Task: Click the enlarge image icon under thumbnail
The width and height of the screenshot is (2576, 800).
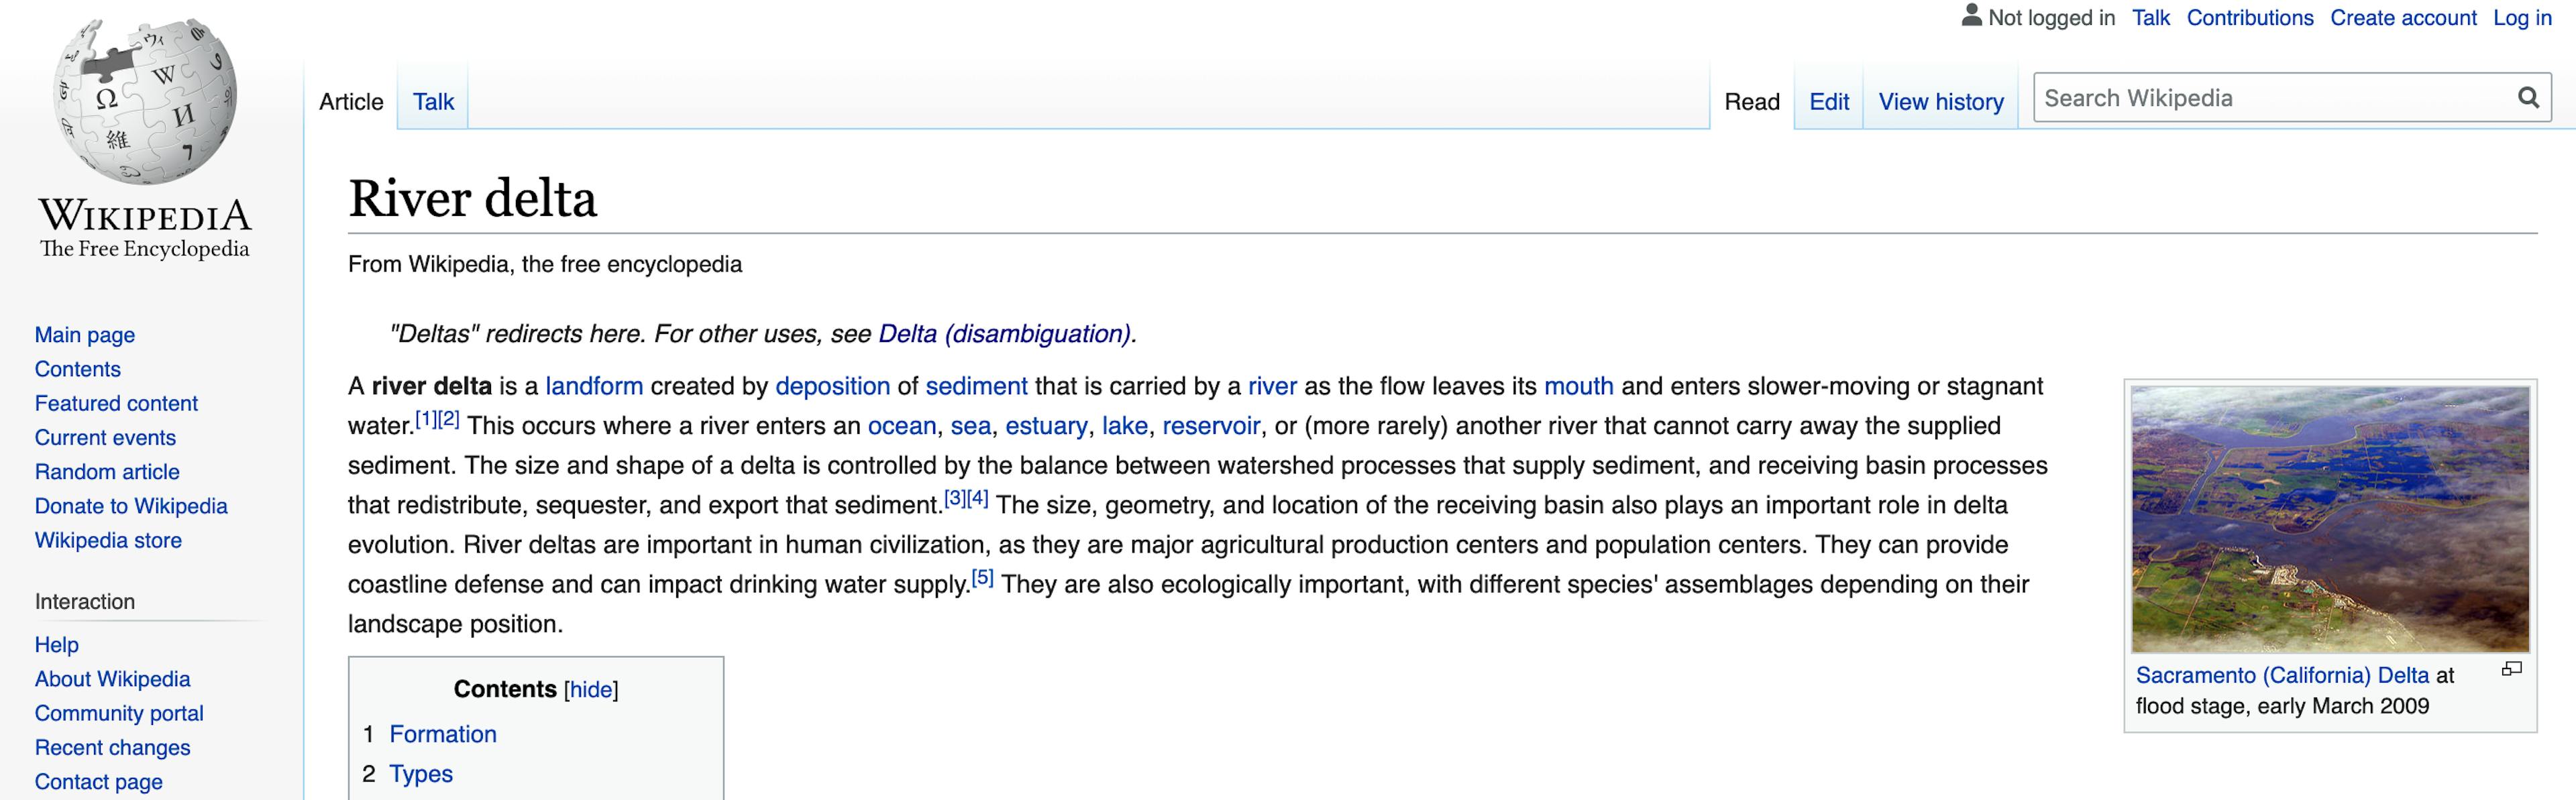Action: point(2511,669)
